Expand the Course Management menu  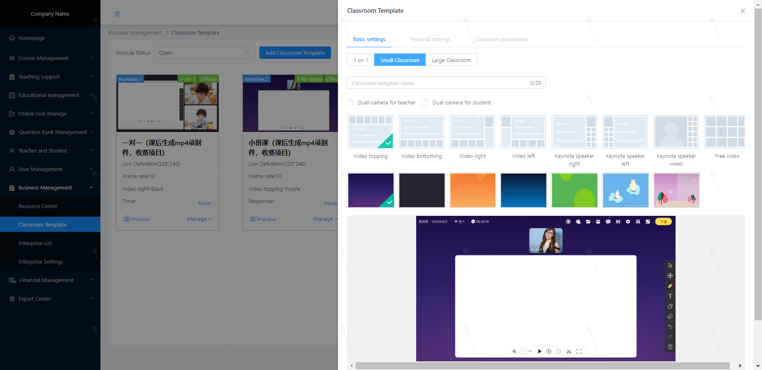pos(50,58)
